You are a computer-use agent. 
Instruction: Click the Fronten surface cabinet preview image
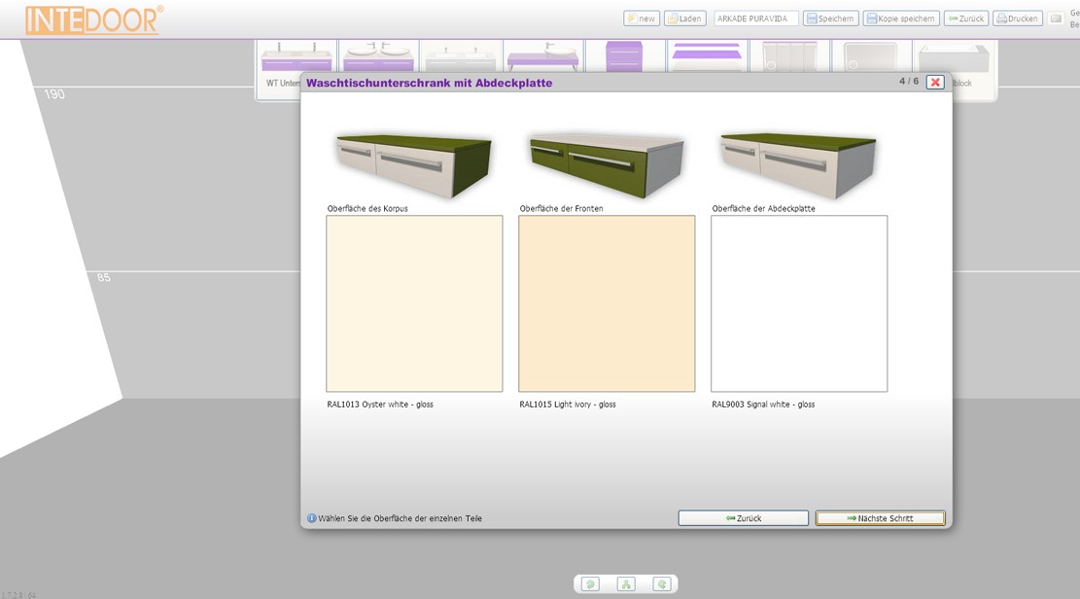[606, 161]
